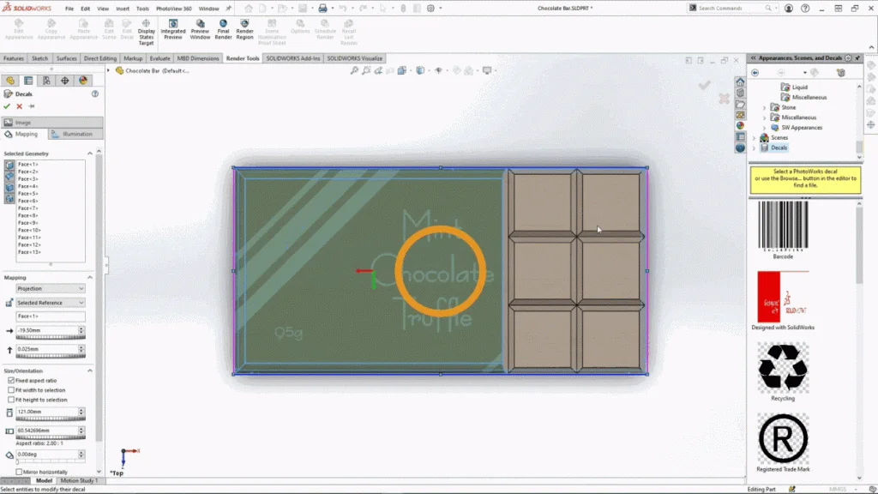
Task: Uncheck Fixed aspect ratio
Action: point(11,380)
